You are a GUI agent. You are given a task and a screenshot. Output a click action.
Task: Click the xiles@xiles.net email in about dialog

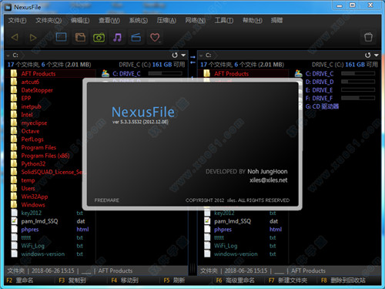269,180
